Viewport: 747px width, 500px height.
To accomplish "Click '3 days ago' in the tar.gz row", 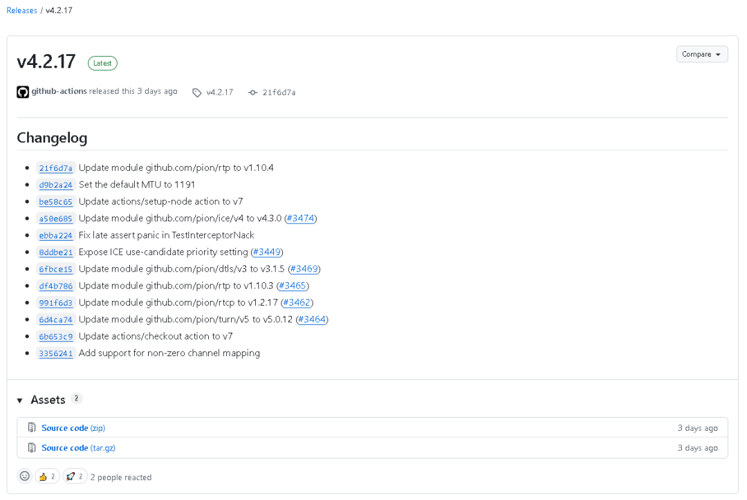I will (x=698, y=448).
